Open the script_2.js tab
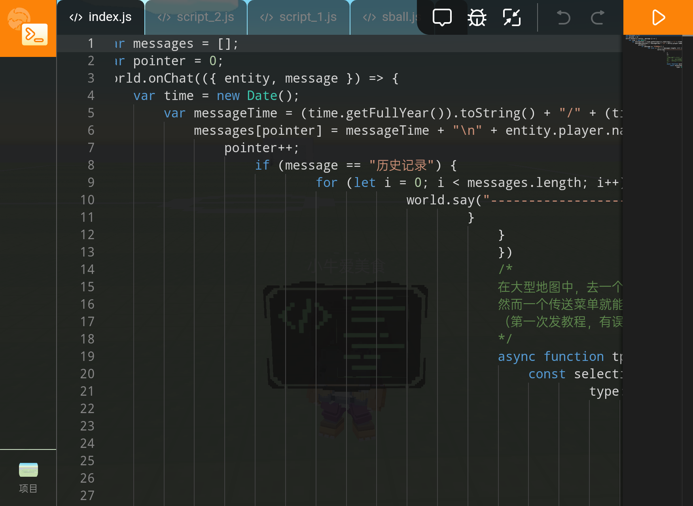Image resolution: width=693 pixels, height=506 pixels. click(196, 17)
